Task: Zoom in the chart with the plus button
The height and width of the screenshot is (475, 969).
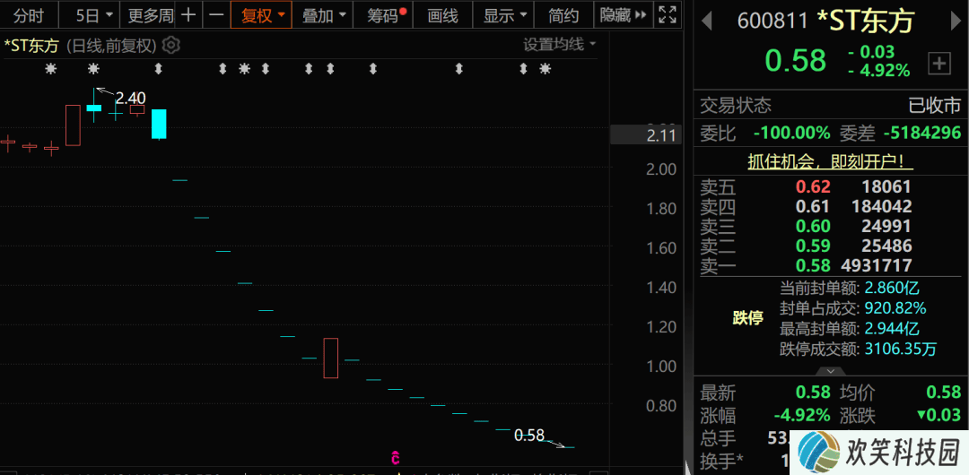Action: pos(189,15)
